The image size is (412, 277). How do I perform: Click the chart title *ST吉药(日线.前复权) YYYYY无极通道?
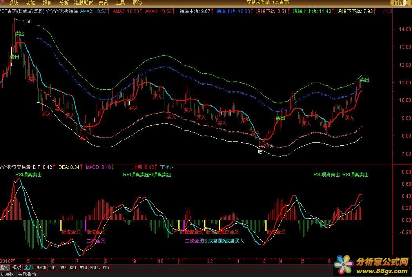(39, 11)
